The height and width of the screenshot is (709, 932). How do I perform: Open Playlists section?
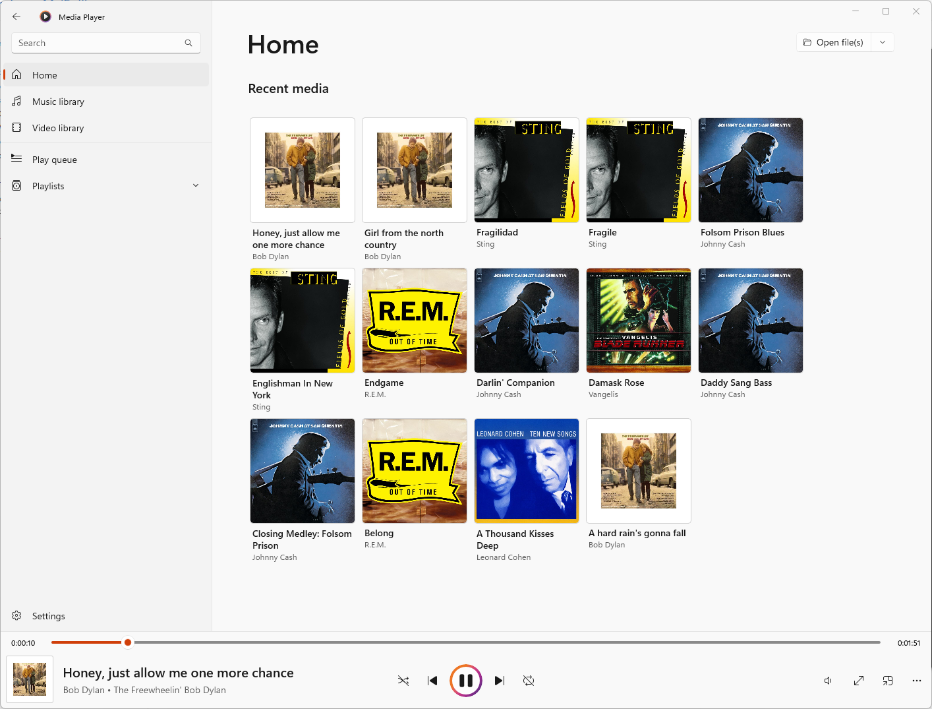106,186
